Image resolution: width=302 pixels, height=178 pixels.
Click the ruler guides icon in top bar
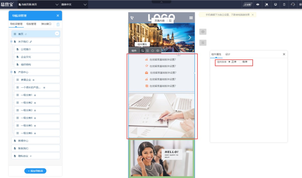(267, 4)
